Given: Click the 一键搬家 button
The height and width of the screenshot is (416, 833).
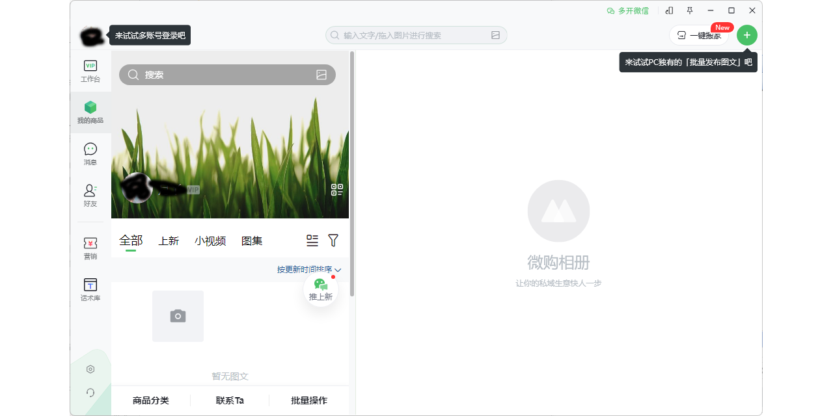Looking at the screenshot, I should click(699, 35).
